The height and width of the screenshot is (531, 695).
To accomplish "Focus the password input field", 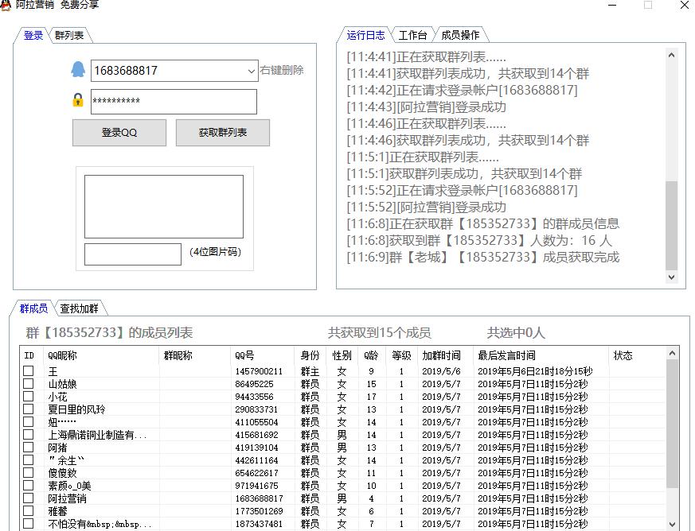I will pos(174,101).
